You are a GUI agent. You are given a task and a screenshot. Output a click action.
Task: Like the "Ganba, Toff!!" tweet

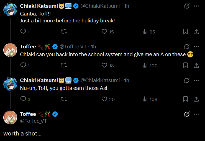coord(104,32)
